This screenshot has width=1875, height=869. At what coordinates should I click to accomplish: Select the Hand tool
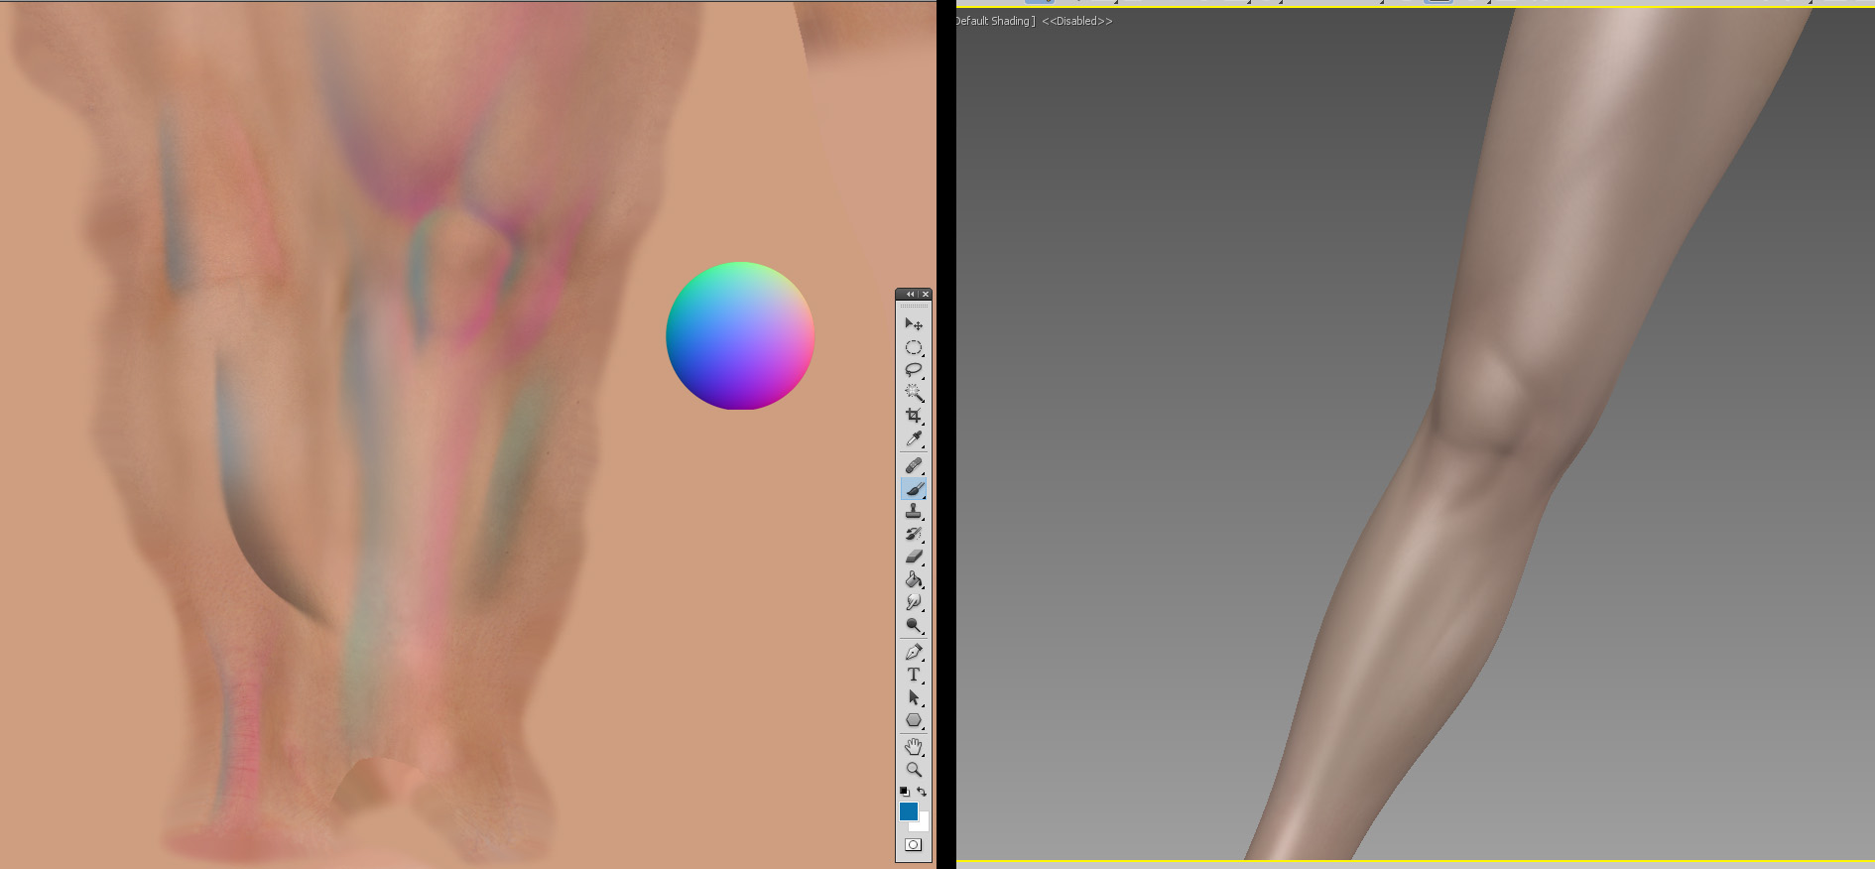(914, 746)
